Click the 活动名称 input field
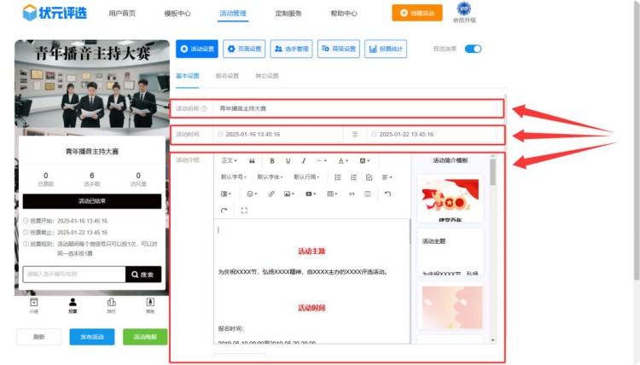This screenshot has width=640, height=365. tap(357, 109)
